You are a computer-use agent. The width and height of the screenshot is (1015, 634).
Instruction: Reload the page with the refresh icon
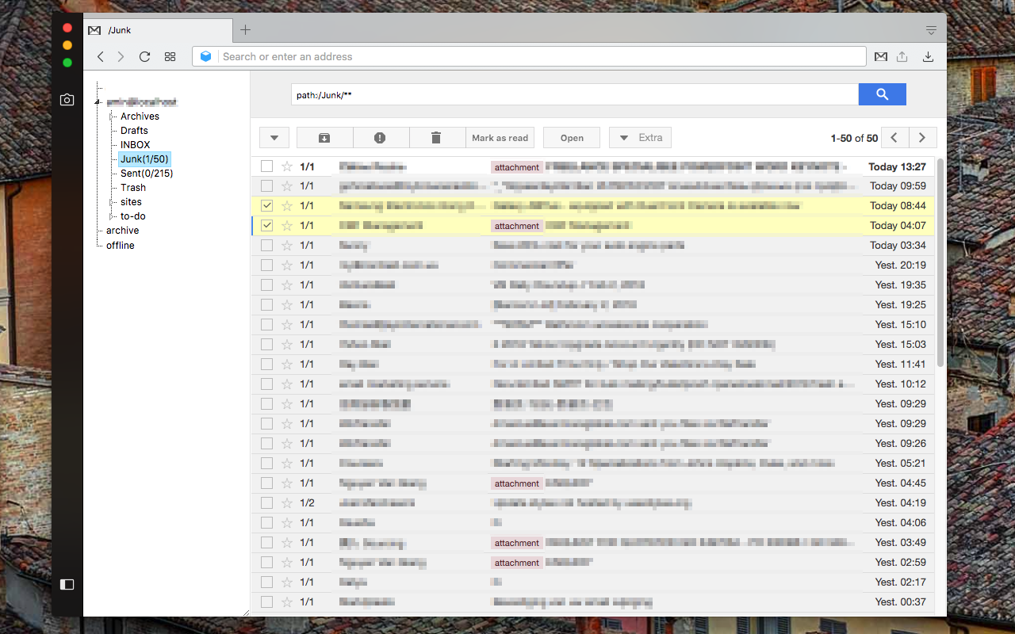point(144,56)
